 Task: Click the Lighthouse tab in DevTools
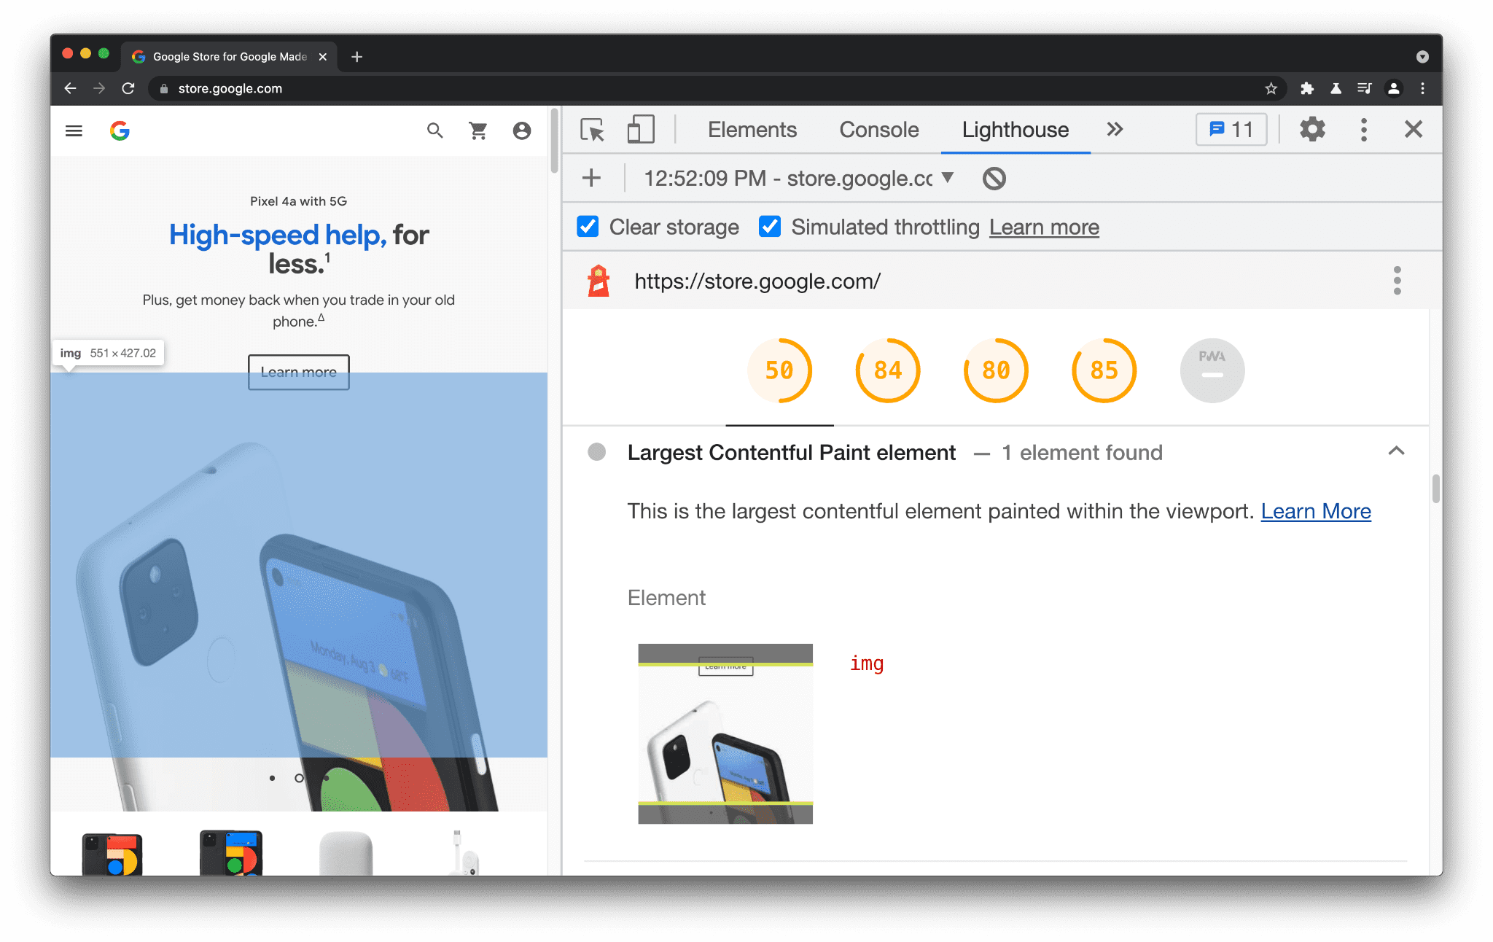[1015, 129]
